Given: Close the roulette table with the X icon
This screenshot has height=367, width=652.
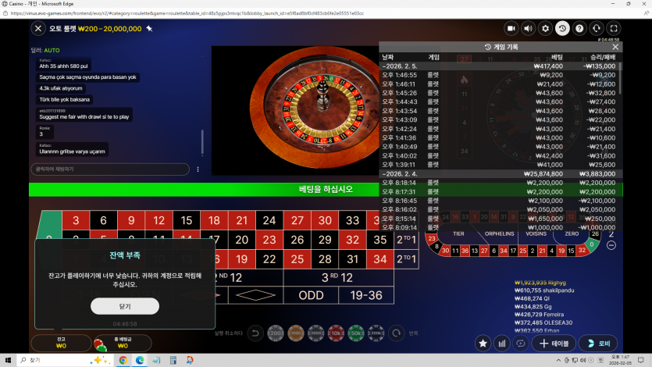Looking at the screenshot, I should [x=37, y=28].
